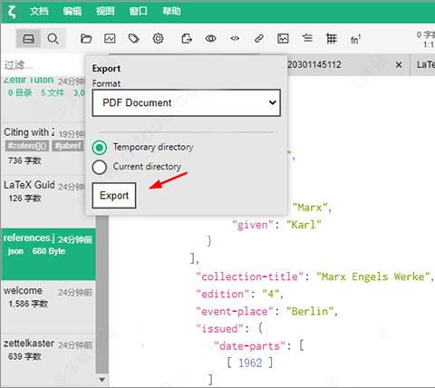Close the 20301145112 tab

coord(399,64)
